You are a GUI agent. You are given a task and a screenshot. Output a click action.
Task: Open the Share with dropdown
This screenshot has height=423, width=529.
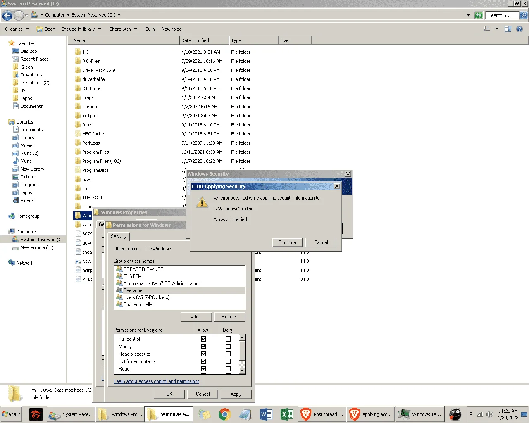click(123, 29)
